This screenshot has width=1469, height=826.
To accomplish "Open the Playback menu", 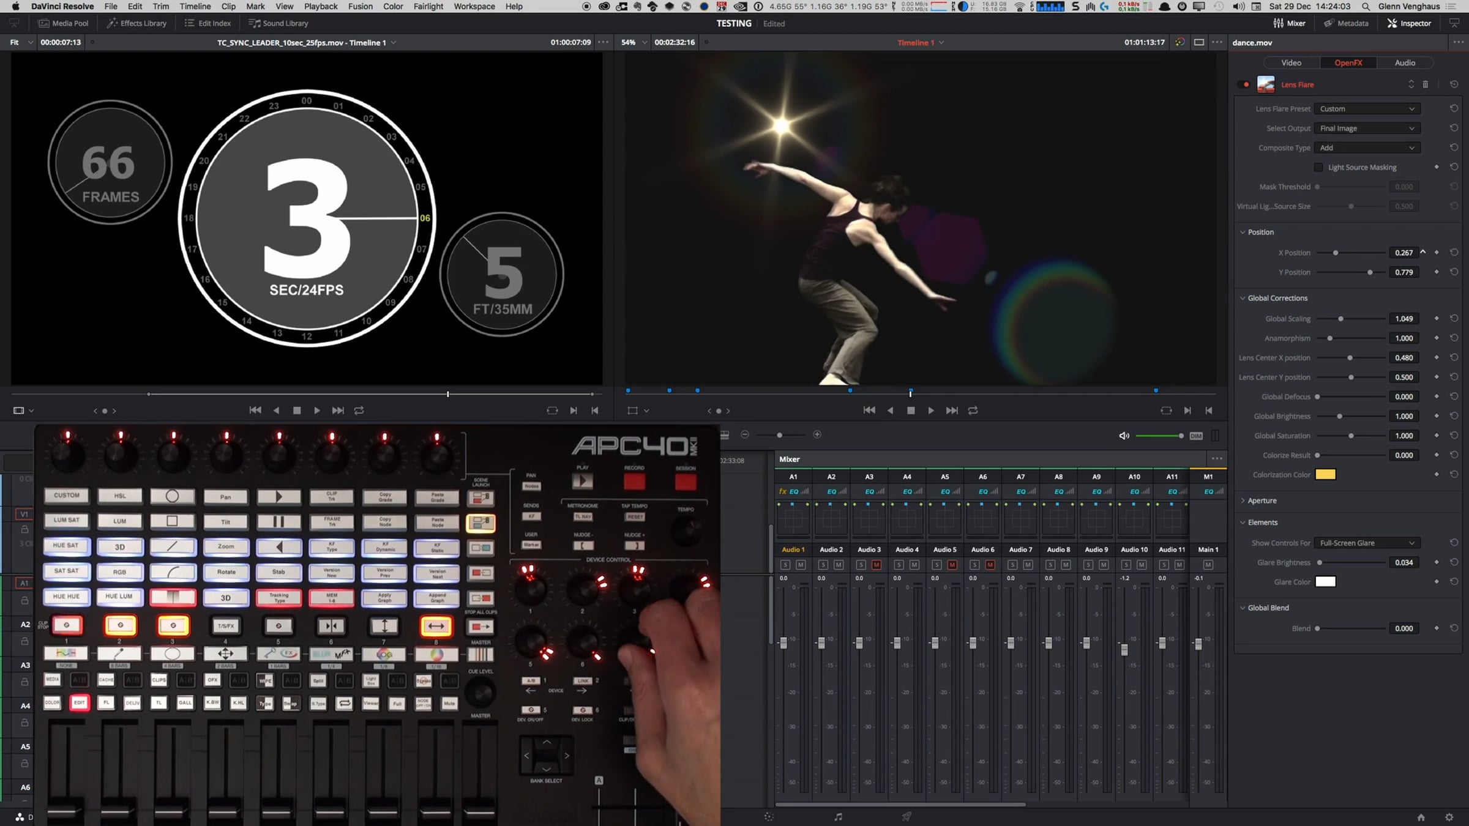I will 321,6.
